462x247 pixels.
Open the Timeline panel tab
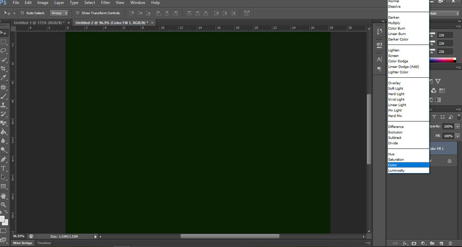tap(44, 243)
